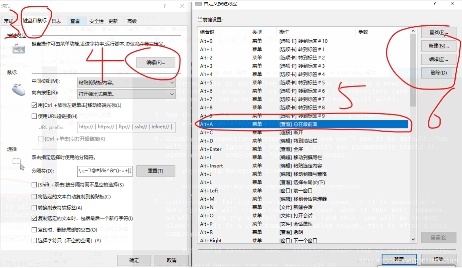Select the Alt+A row in the key list

[x=277, y=124]
